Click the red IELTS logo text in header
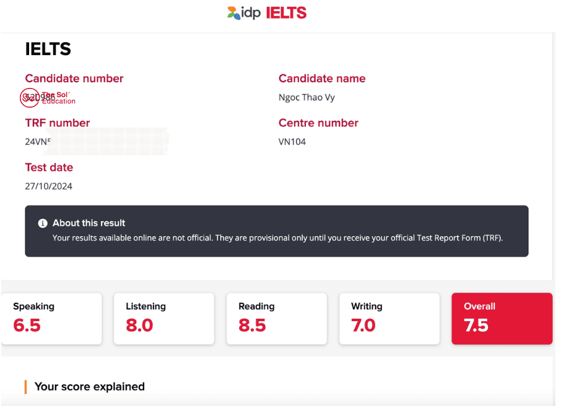Viewport: 561px width, 406px height. pos(286,12)
